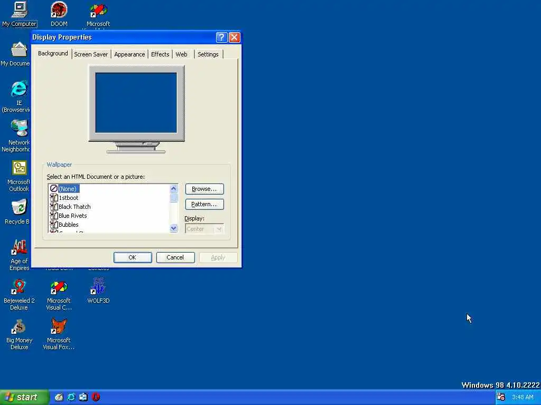This screenshot has height=405, width=541.
Task: Switch to the Screen Saver tab
Action: [91, 54]
